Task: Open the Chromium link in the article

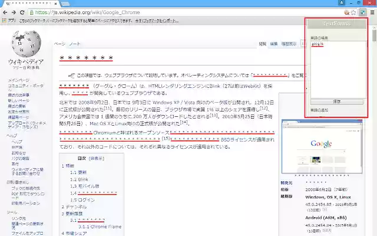Action: [x=104, y=132]
